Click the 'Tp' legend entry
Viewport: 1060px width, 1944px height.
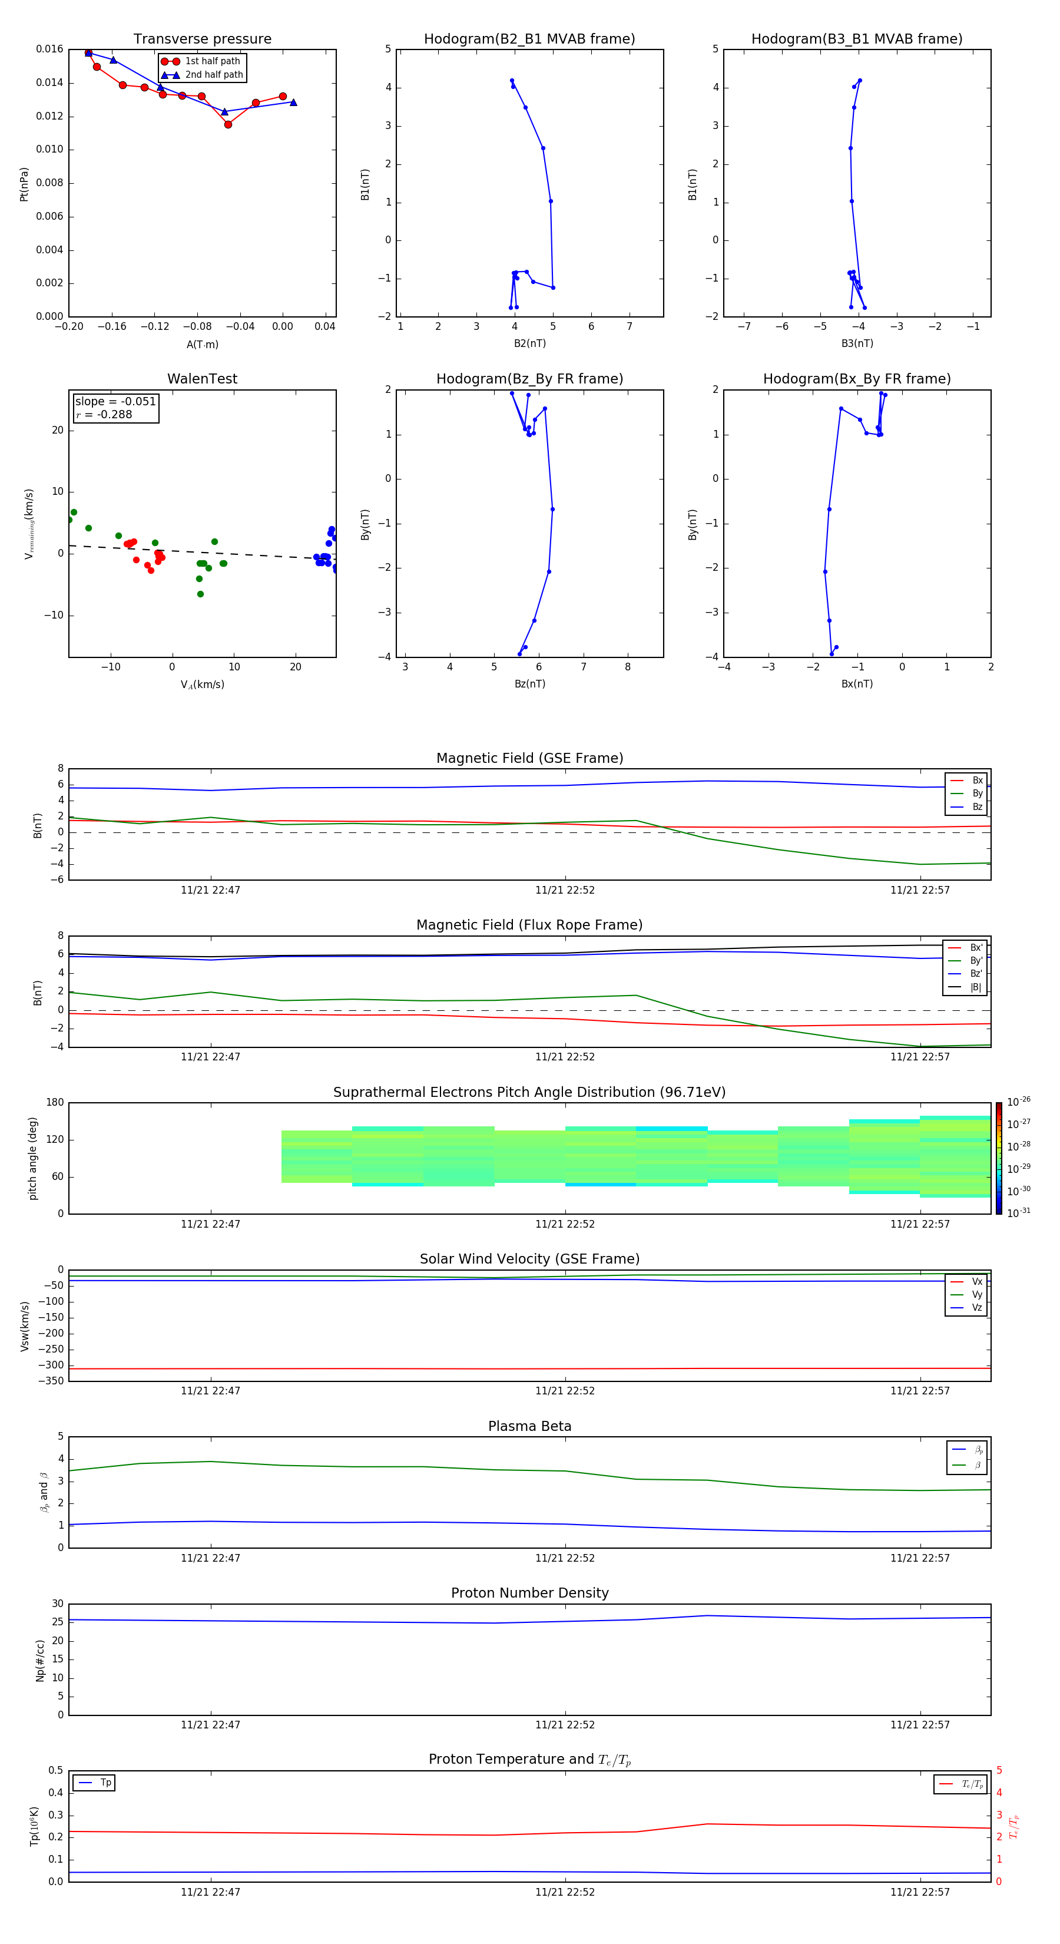(x=95, y=1783)
